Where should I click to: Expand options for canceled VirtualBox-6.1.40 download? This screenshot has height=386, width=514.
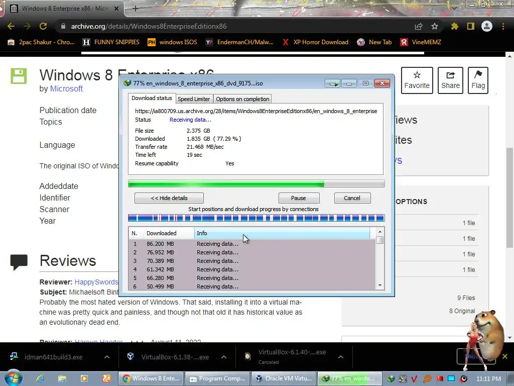(x=341, y=357)
